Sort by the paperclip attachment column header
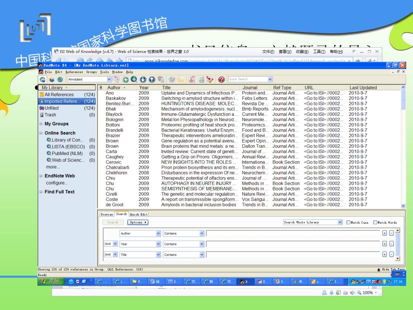Screen dimensions: 413x310 101,88
